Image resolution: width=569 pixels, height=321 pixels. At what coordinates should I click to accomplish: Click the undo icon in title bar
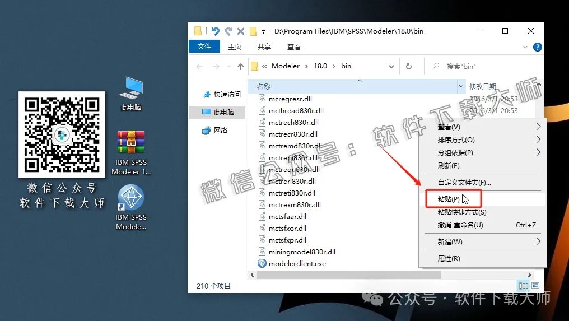[216, 31]
